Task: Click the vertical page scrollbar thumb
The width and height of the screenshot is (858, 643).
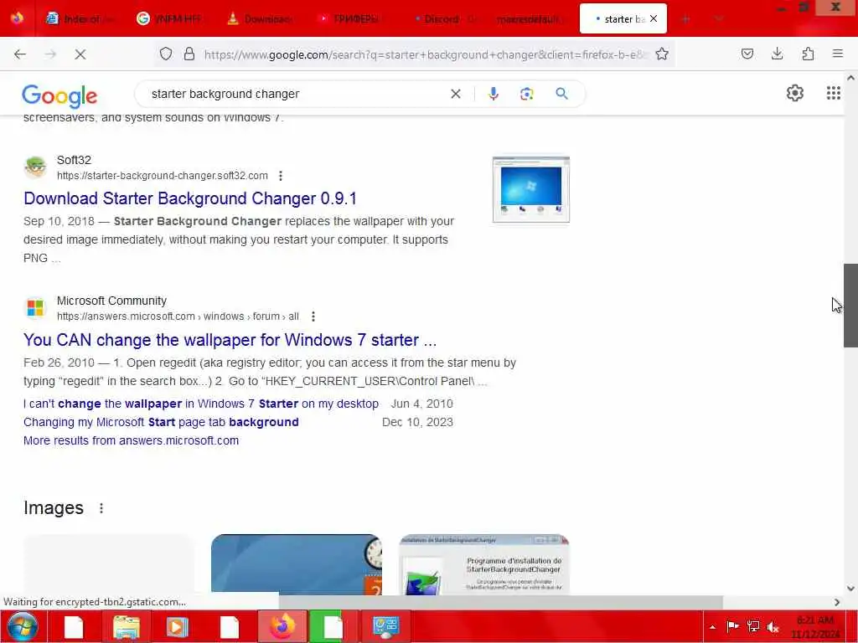Action: click(x=850, y=305)
